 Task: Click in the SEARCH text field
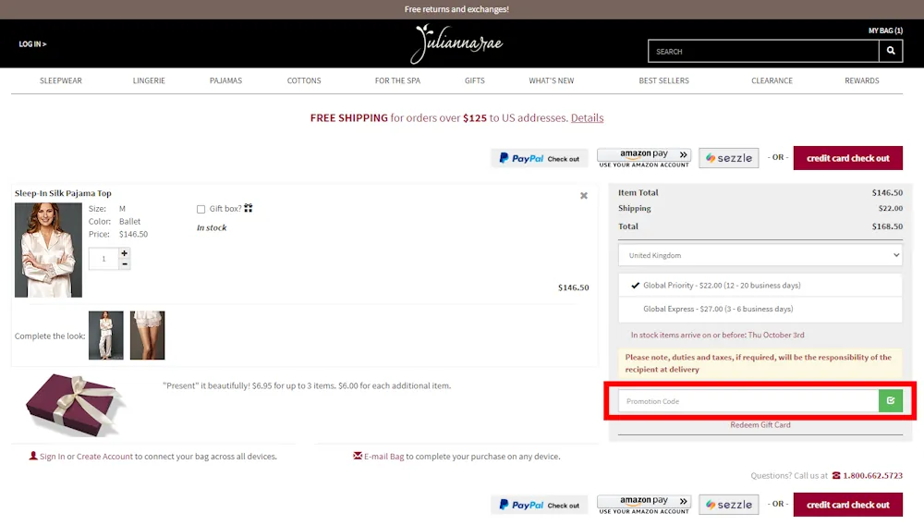click(x=764, y=51)
